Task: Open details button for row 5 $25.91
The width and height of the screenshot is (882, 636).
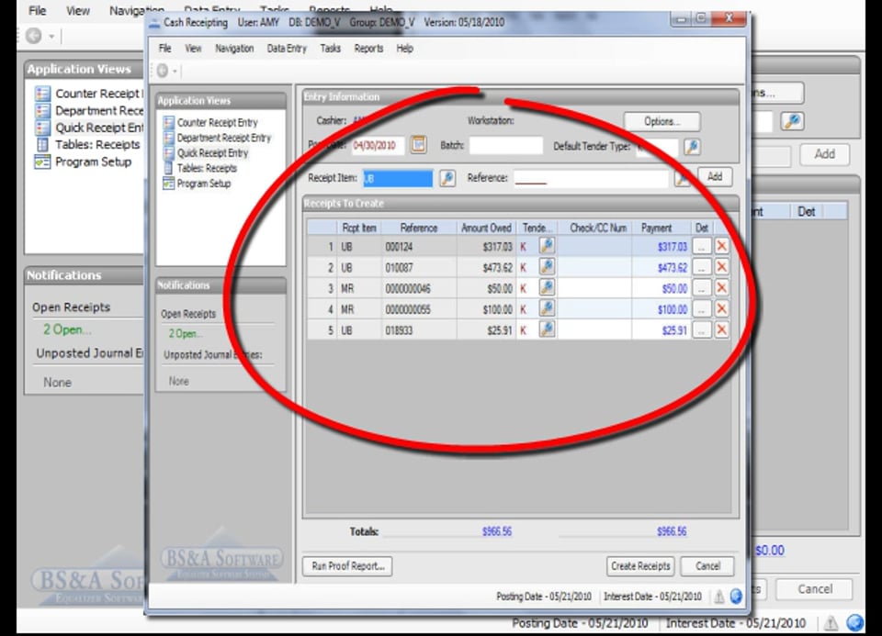Action: (701, 329)
